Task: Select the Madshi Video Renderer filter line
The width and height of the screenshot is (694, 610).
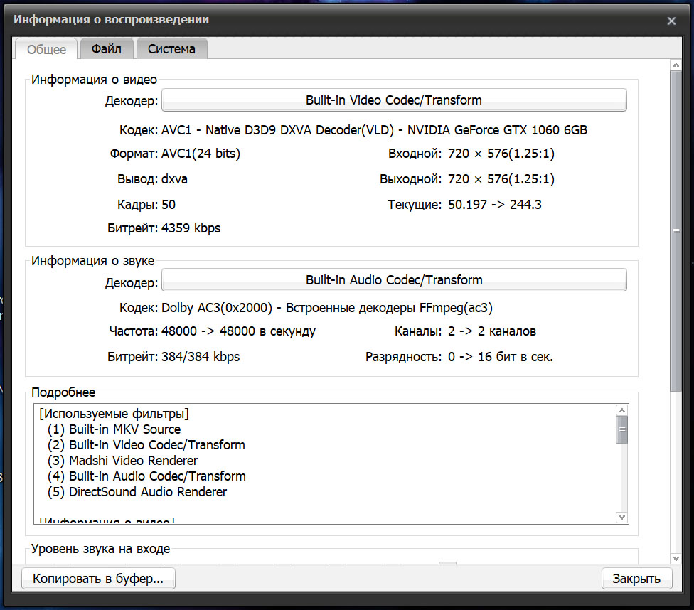Action: click(133, 461)
